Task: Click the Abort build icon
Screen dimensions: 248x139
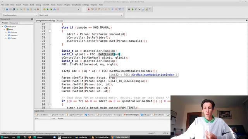Action: point(58,9)
